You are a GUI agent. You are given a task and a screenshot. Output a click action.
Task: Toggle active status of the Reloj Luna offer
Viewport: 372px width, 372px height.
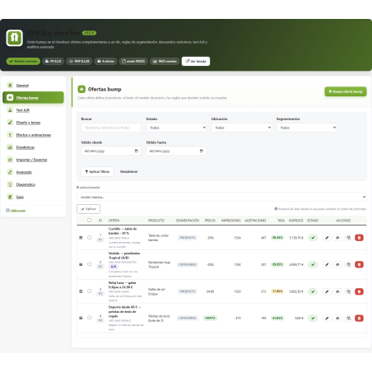point(313,291)
